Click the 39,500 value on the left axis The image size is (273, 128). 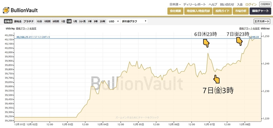(9, 95)
